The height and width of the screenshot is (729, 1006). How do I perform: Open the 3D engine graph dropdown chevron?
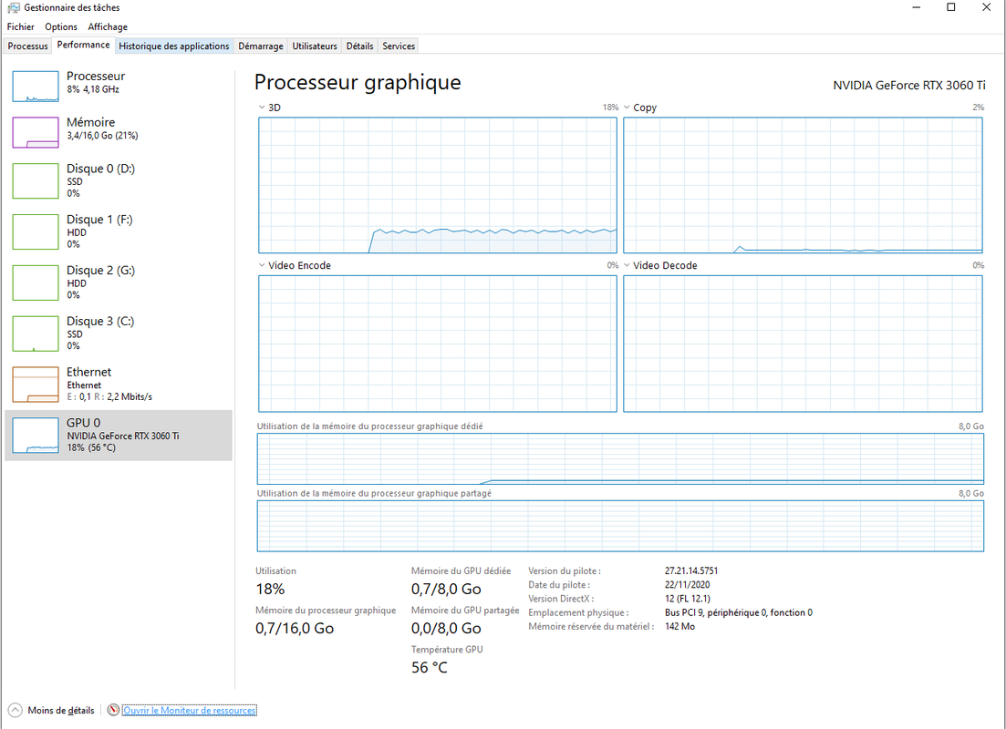coord(262,108)
